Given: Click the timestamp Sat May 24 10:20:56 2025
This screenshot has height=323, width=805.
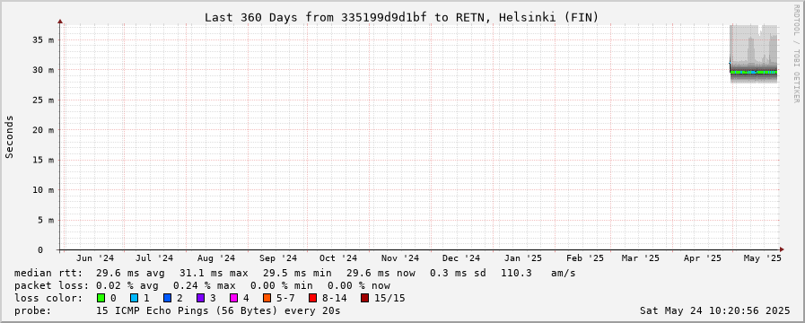Looking at the screenshot, I should [714, 310].
